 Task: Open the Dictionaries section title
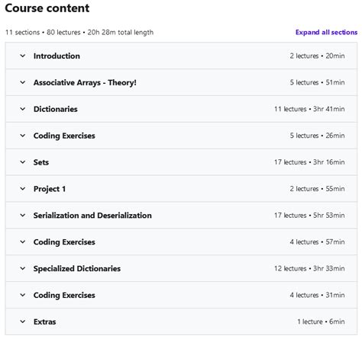click(56, 109)
